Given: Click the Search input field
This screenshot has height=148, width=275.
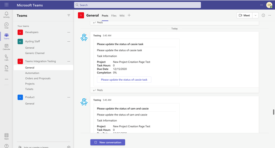Looking at the screenshot, I should pos(137,5).
